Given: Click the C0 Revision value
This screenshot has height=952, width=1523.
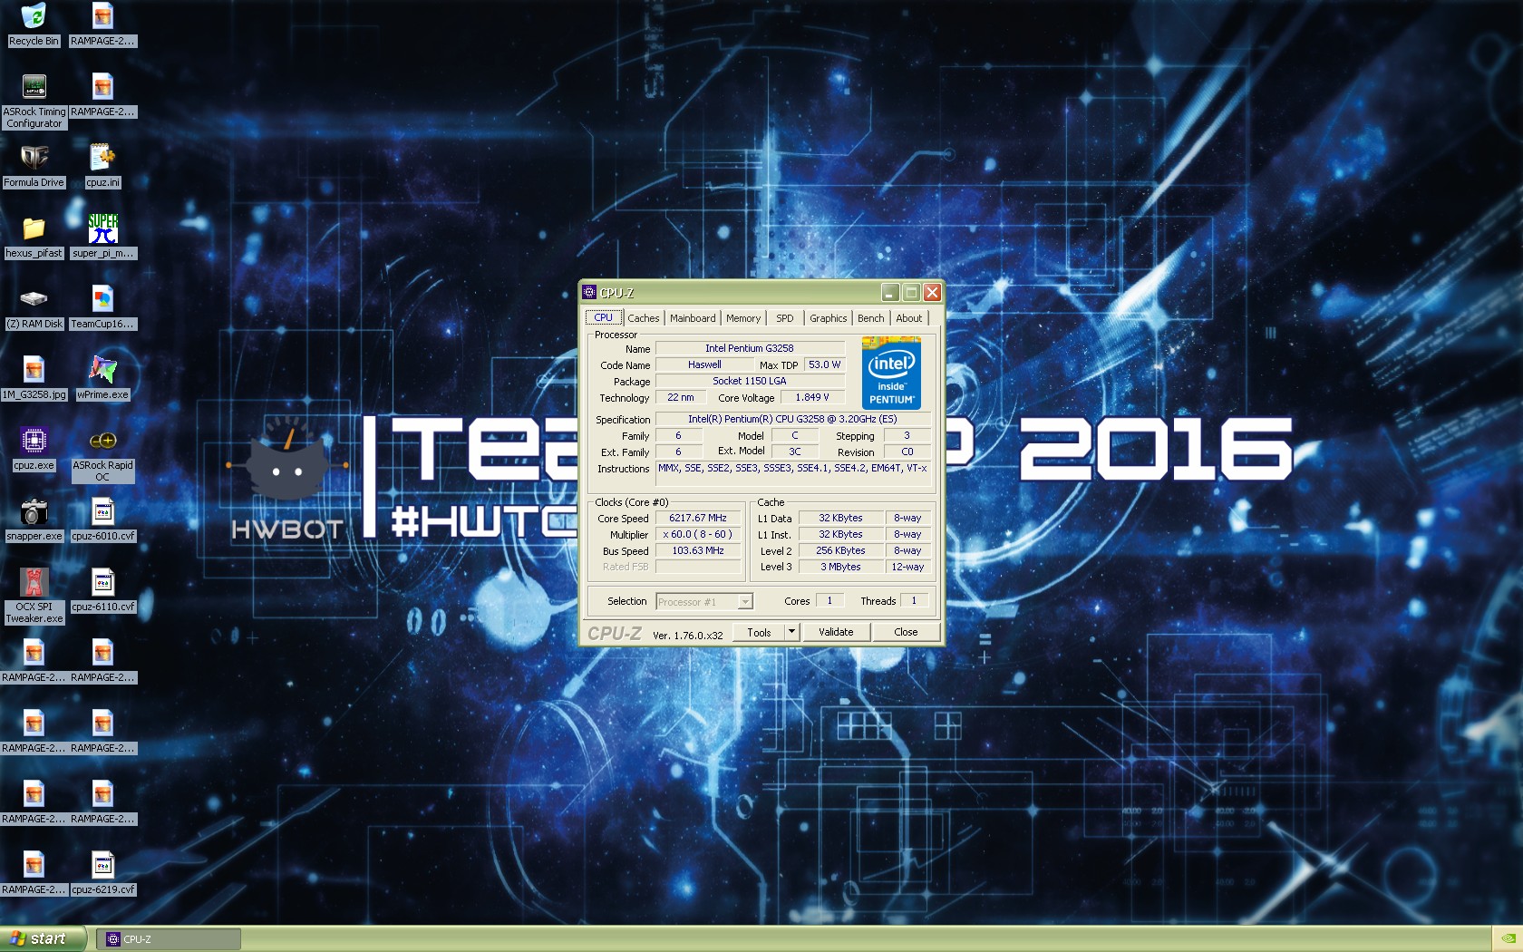Looking at the screenshot, I should [907, 452].
